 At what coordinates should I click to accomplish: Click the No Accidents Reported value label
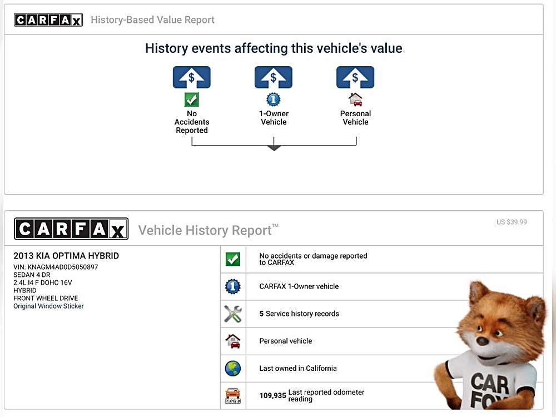coord(191,122)
